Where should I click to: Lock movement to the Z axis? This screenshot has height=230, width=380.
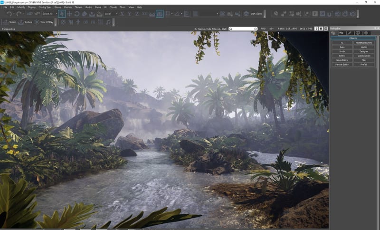pyautogui.click(x=137, y=14)
